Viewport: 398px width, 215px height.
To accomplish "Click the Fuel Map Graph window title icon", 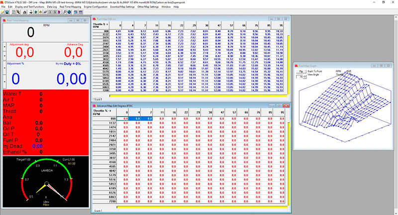I will [297, 66].
